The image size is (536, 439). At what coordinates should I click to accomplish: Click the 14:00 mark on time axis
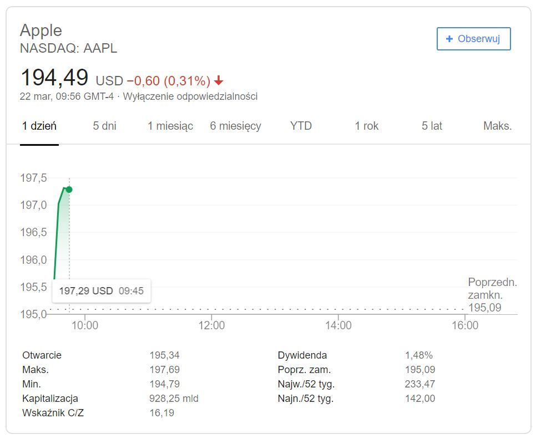[x=338, y=325]
